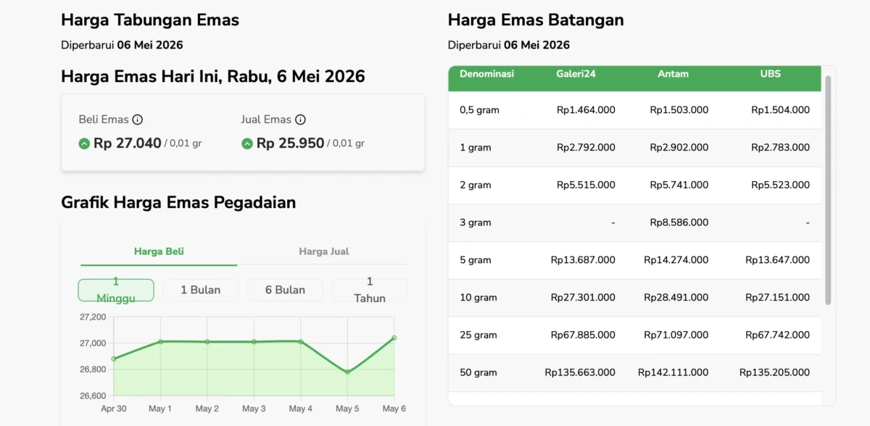This screenshot has height=426, width=870.
Task: Select the 10 gram row
Action: 634,298
